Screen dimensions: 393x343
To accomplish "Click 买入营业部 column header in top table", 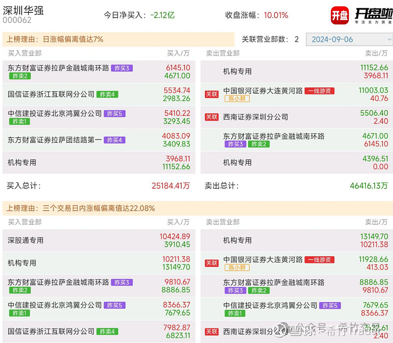I will tap(25, 53).
